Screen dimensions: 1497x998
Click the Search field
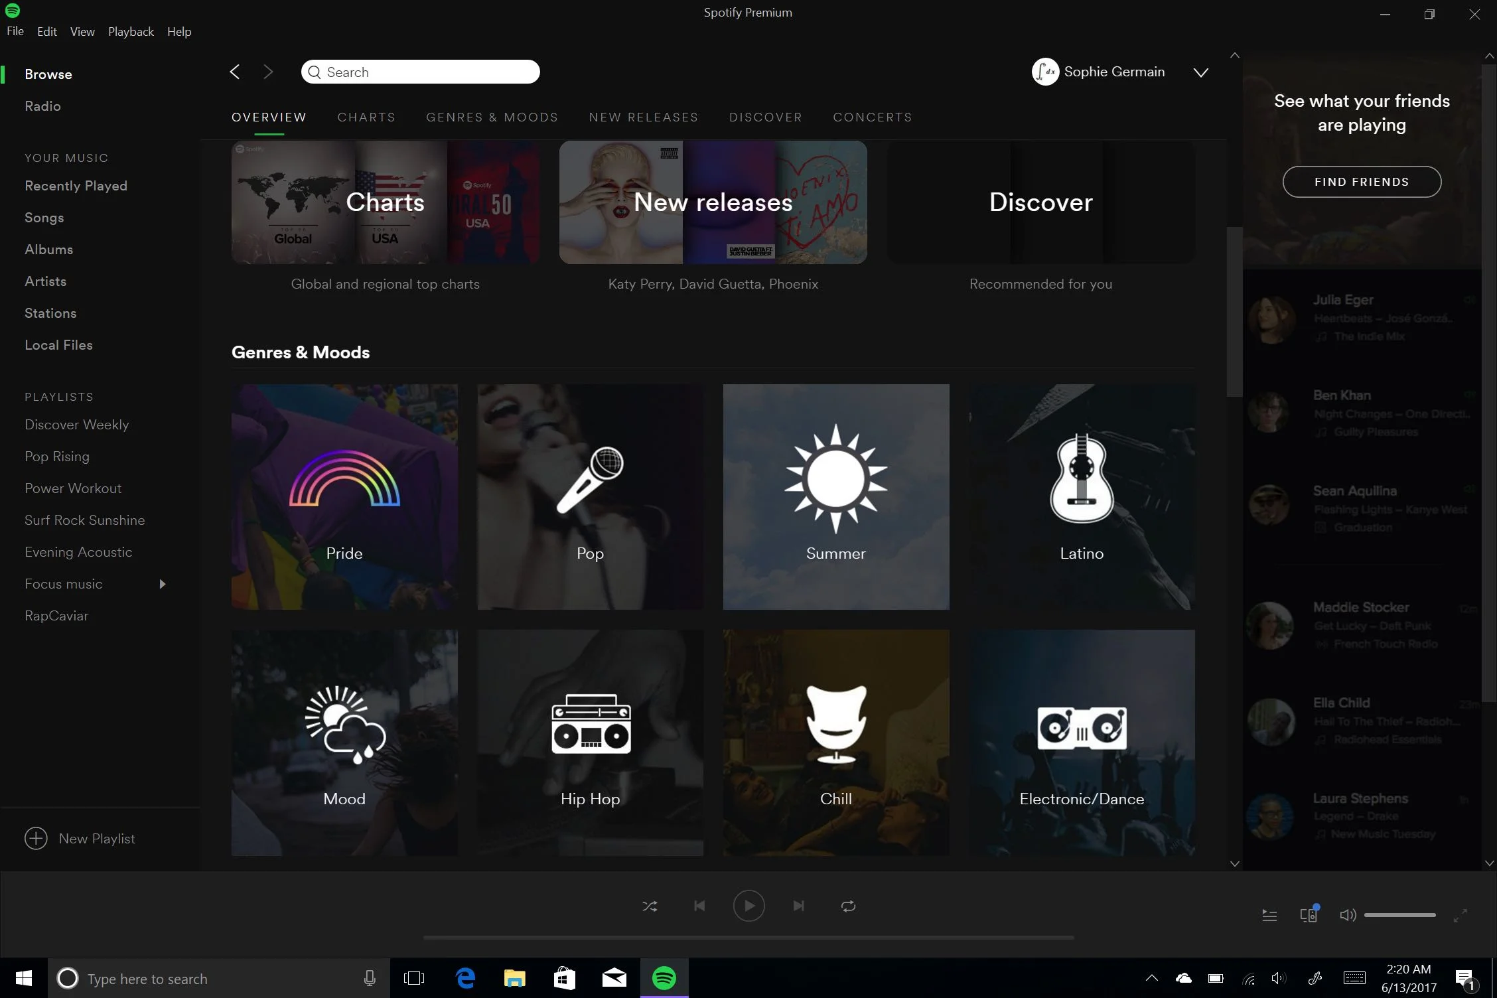coord(420,72)
